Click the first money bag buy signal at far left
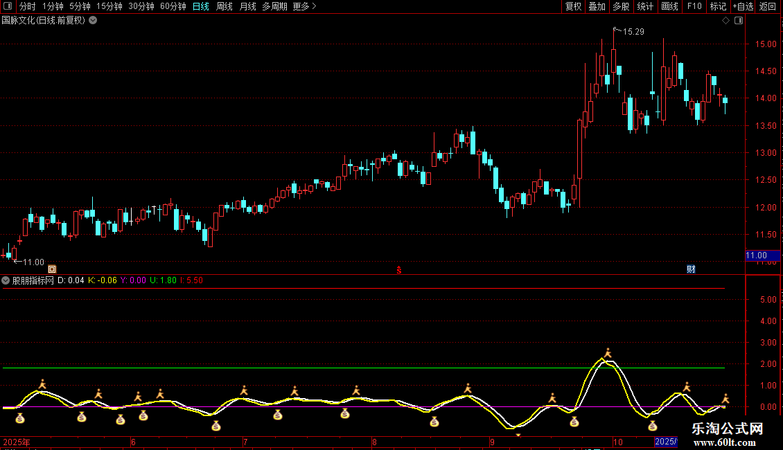 pyautogui.click(x=20, y=419)
